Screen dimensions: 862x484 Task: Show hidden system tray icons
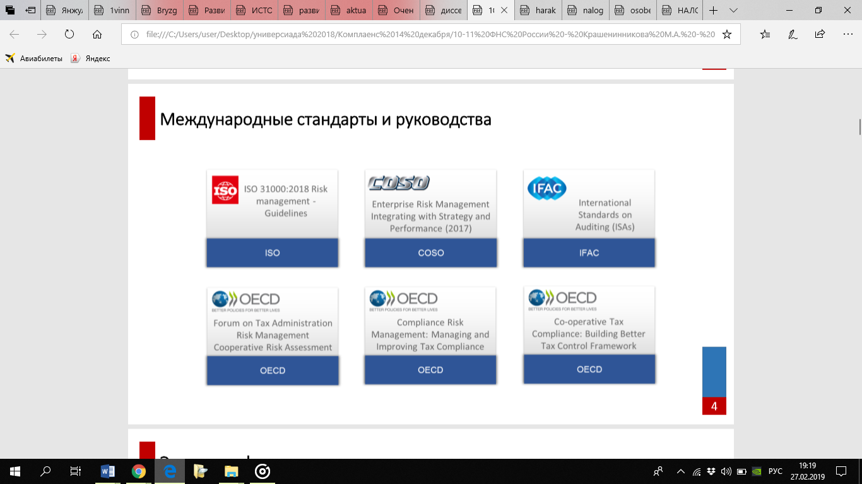(x=680, y=471)
